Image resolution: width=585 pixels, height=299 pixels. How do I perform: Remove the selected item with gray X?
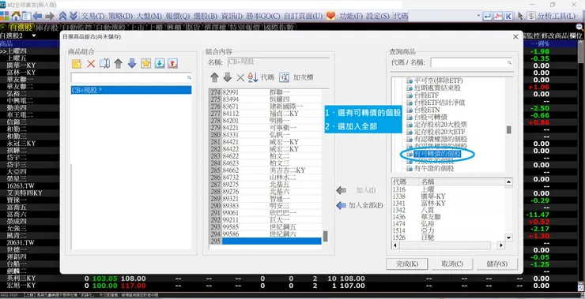[240, 77]
